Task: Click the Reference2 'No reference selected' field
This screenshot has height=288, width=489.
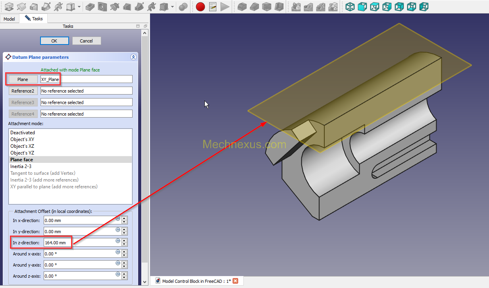Action: tap(86, 91)
